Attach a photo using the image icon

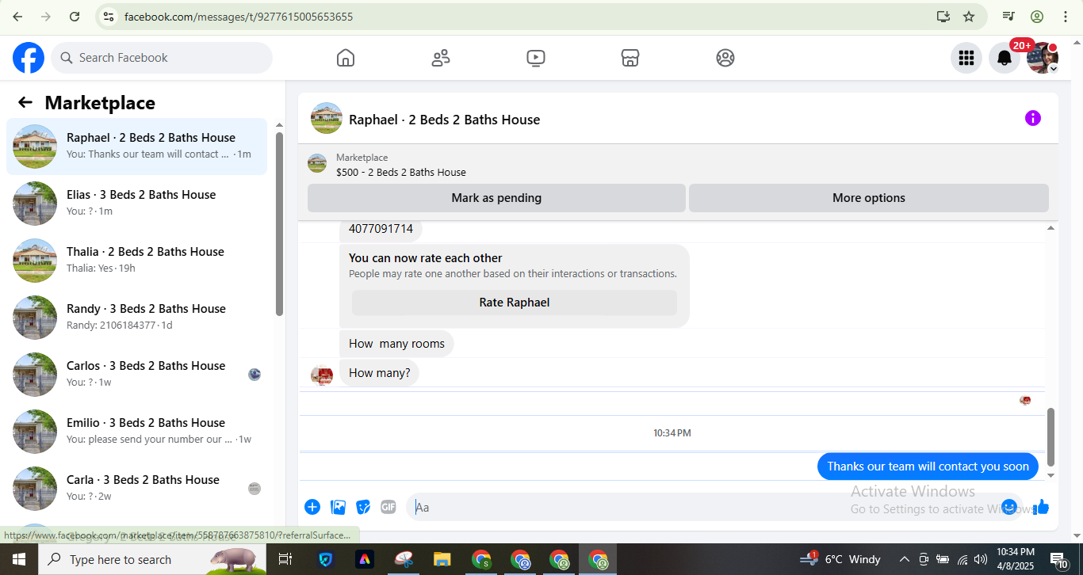tap(338, 507)
